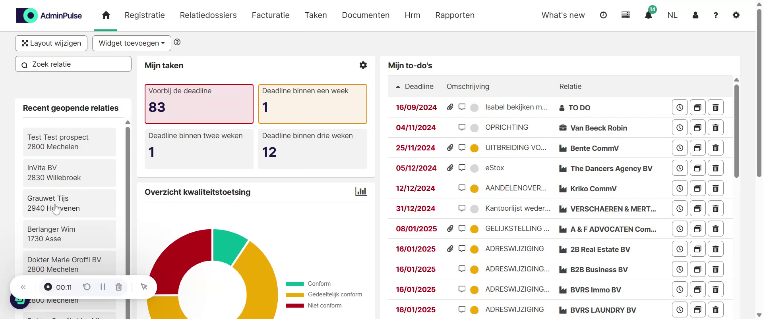This screenshot has height=319, width=763.
Task: Toggle status circle of Isabel bekijken to-do
Action: pyautogui.click(x=474, y=108)
